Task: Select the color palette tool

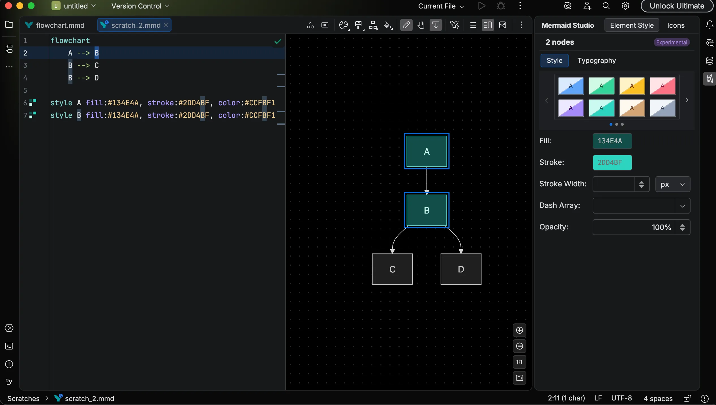Action: 343,25
